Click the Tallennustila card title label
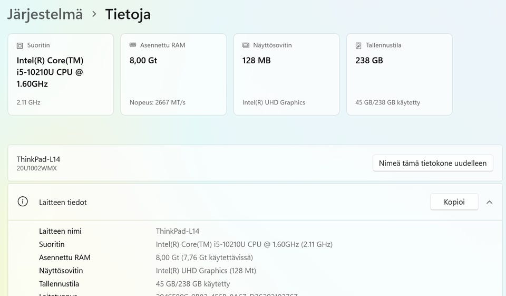 tap(384, 45)
